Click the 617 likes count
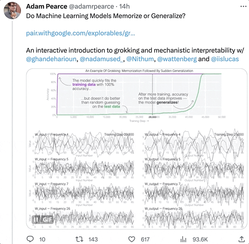Viewport: 249px width, 244px height. (x=145, y=239)
